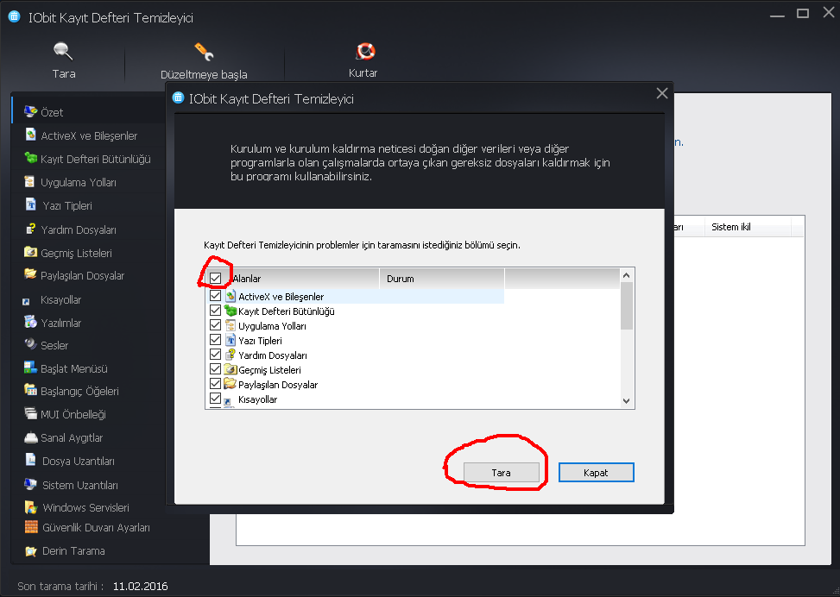The width and height of the screenshot is (840, 597).
Task: Click the Tara button in dialog
Action: 502,472
